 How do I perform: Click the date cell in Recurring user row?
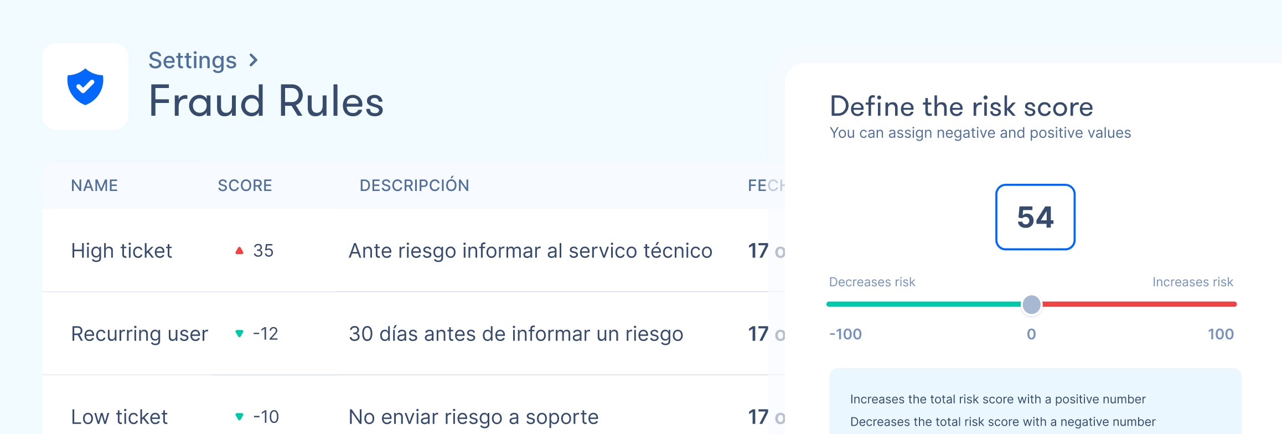pos(766,334)
